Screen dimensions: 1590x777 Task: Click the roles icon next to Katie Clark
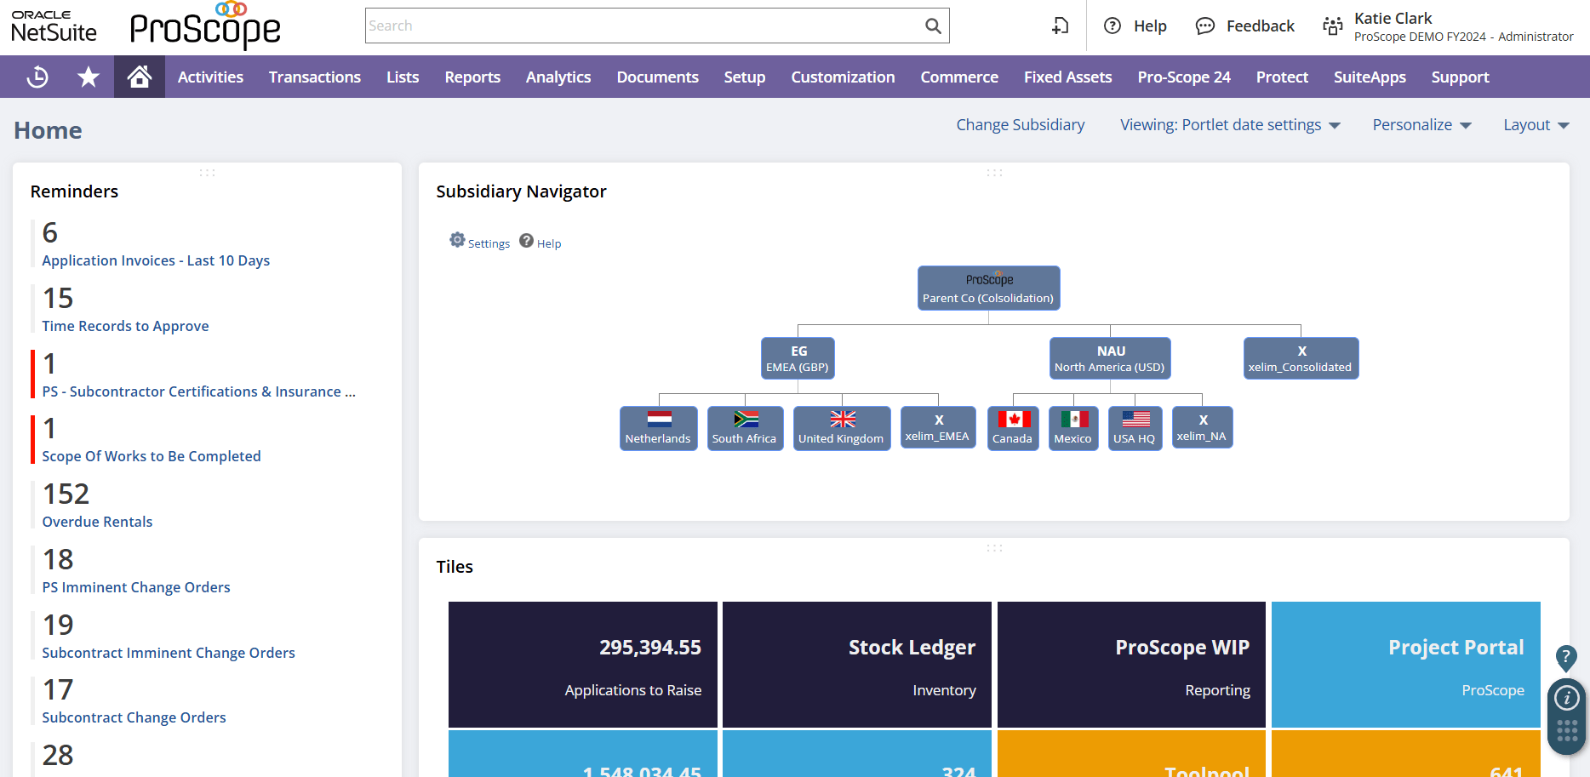pos(1332,26)
